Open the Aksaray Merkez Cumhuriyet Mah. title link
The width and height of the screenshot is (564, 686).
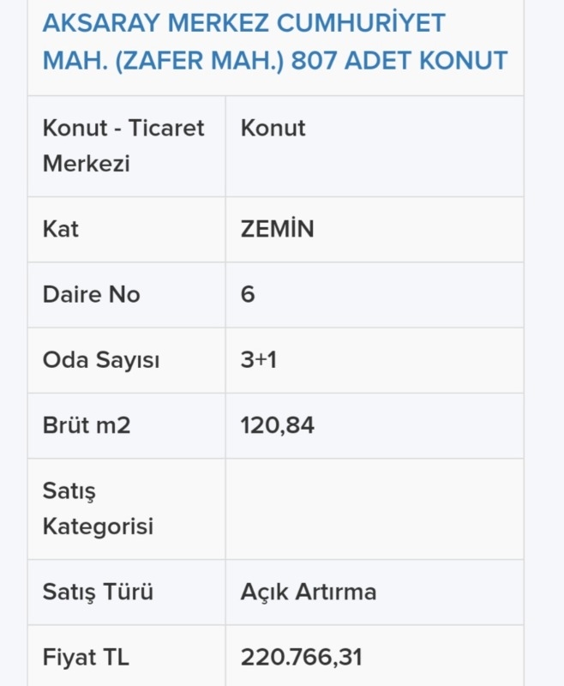274,41
